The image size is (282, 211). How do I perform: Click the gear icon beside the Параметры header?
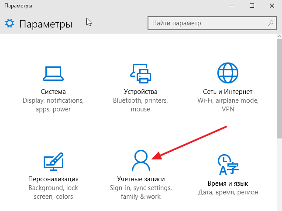10,24
